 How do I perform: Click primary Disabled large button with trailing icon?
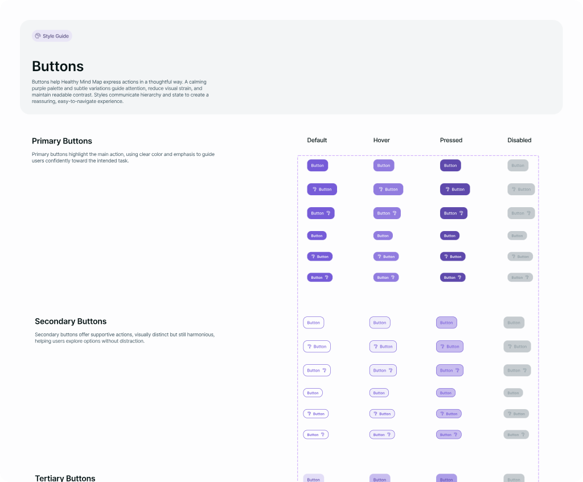point(522,213)
